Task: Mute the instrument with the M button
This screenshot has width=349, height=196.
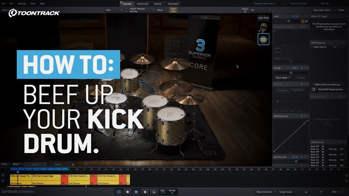Action: click(306, 21)
